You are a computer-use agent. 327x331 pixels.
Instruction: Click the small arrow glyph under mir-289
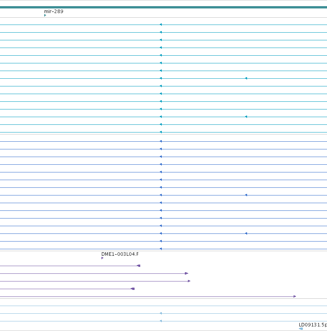tap(45, 15)
